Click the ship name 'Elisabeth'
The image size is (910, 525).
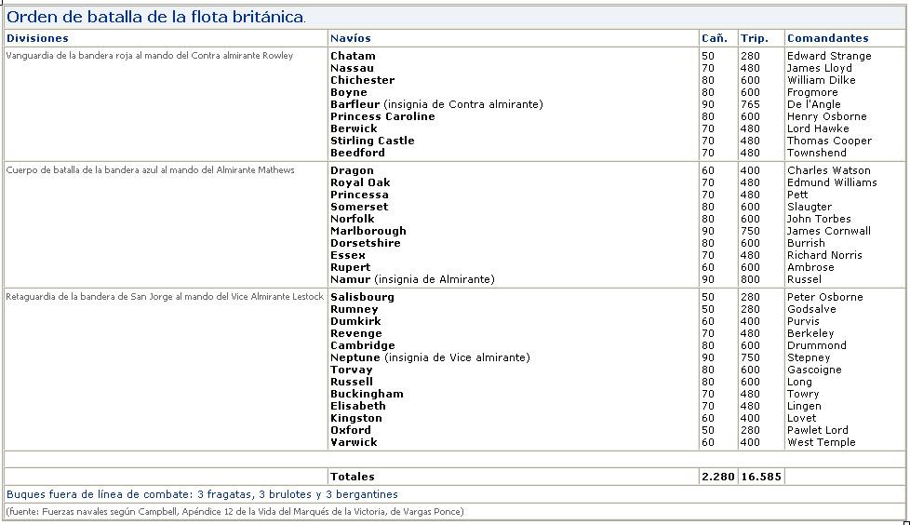click(x=357, y=406)
